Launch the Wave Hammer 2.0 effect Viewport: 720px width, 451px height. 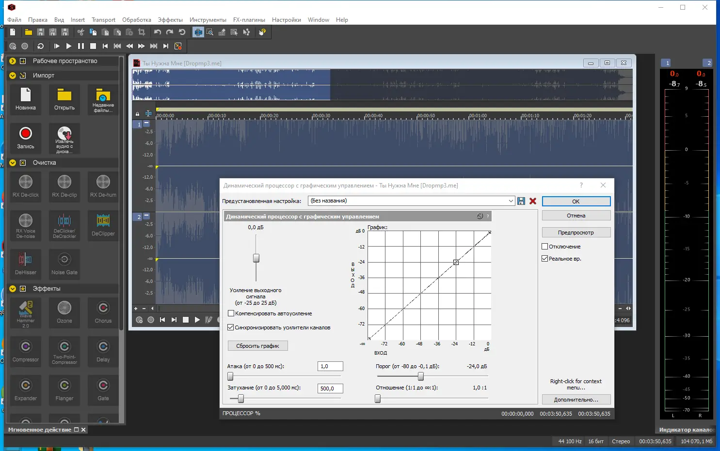(26, 312)
